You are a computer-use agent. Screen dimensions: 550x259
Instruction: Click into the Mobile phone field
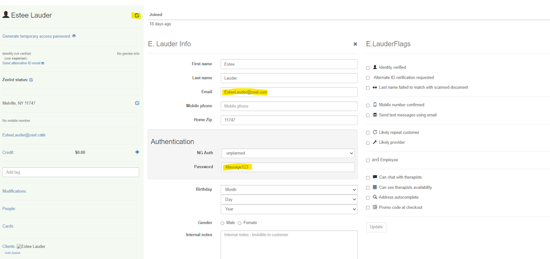click(289, 106)
